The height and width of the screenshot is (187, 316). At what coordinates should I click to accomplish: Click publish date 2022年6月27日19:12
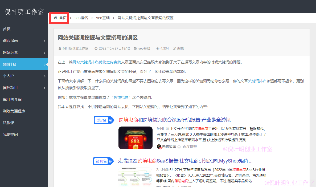pyautogui.click(x=114, y=48)
